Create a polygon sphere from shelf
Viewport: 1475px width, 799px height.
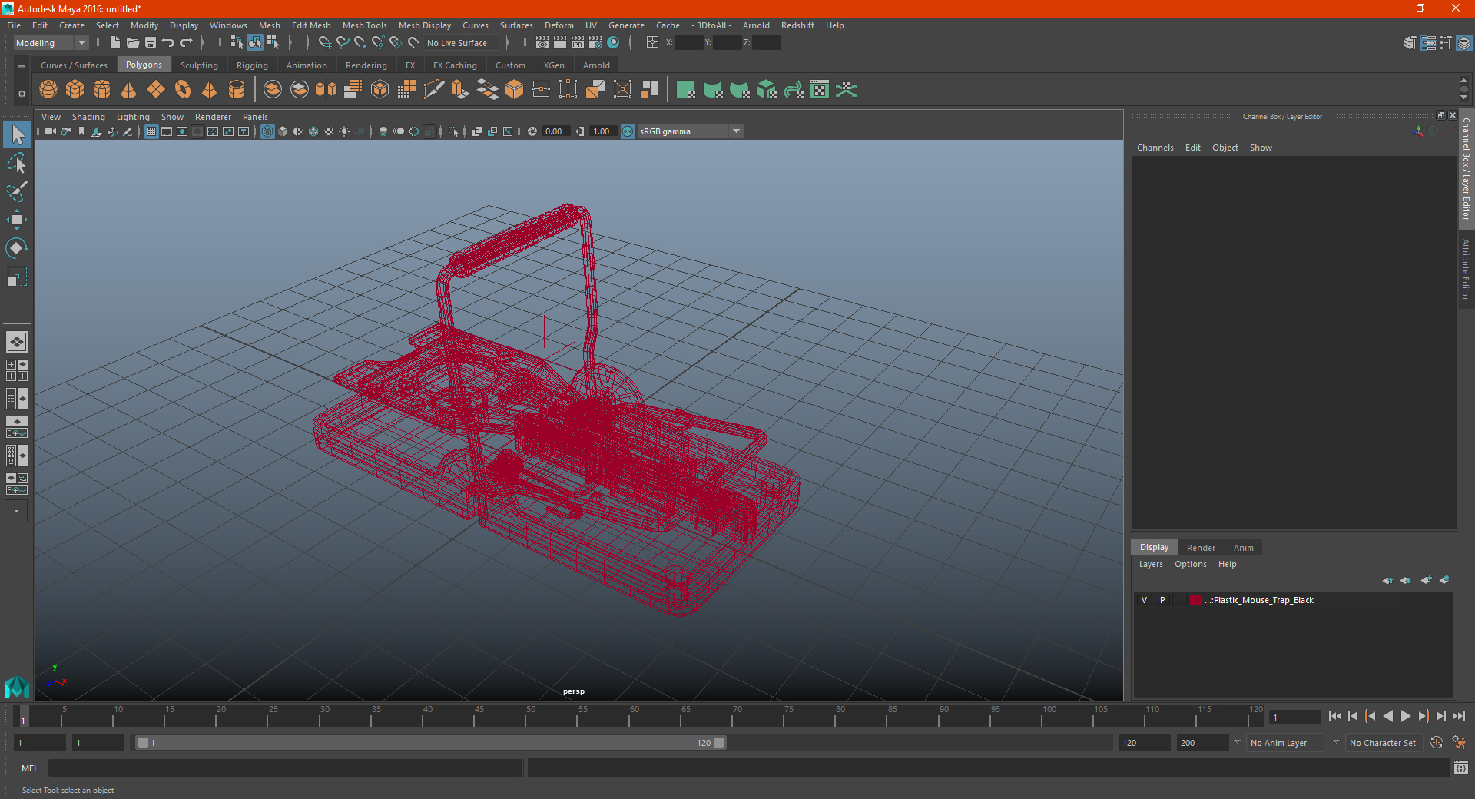(48, 90)
